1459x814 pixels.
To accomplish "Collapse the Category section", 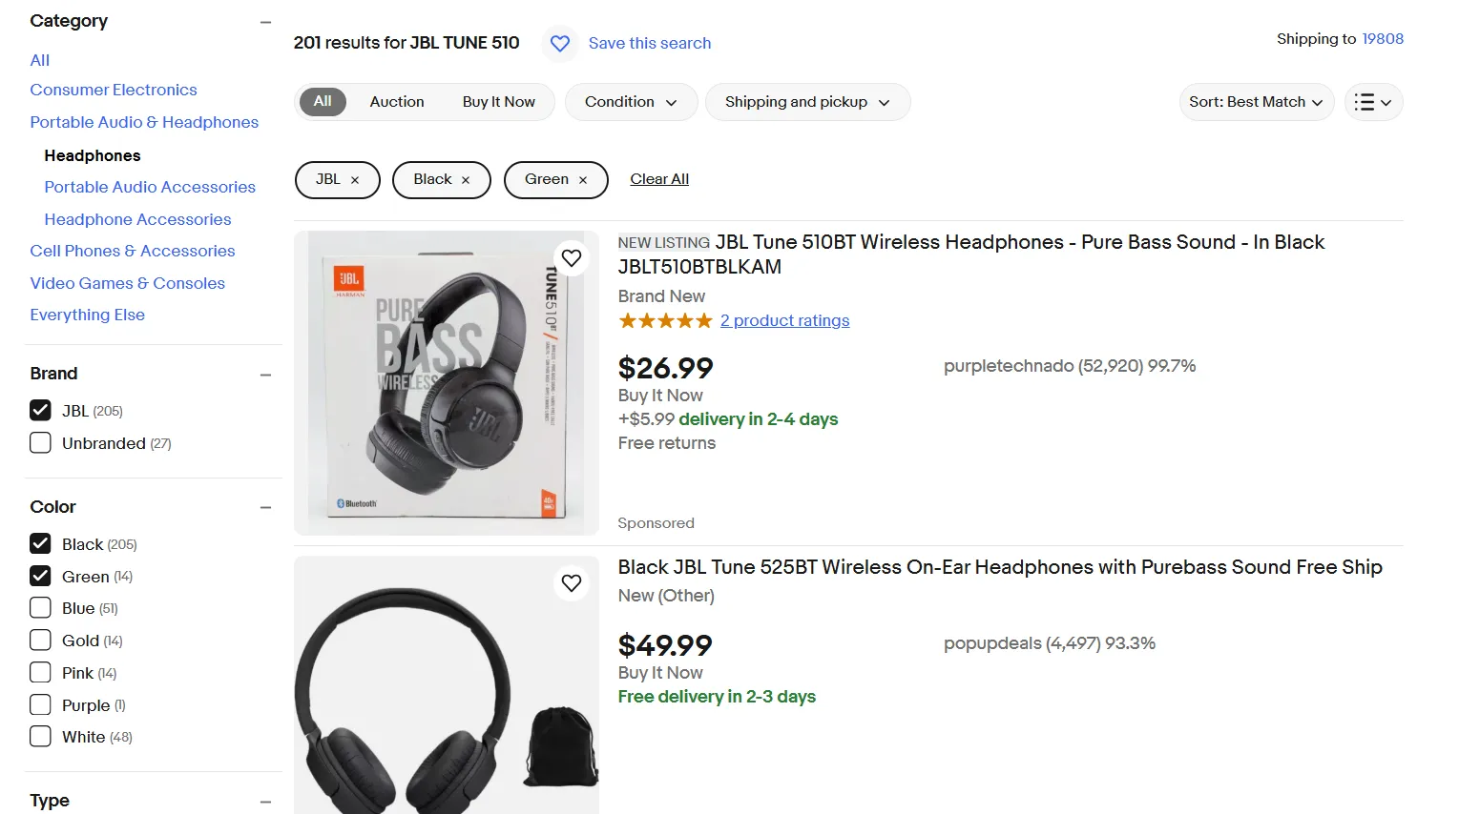I will click(266, 22).
